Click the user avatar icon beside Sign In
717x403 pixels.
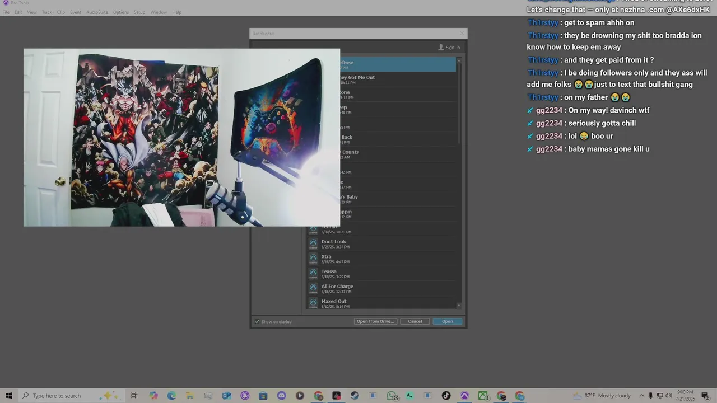441,48
